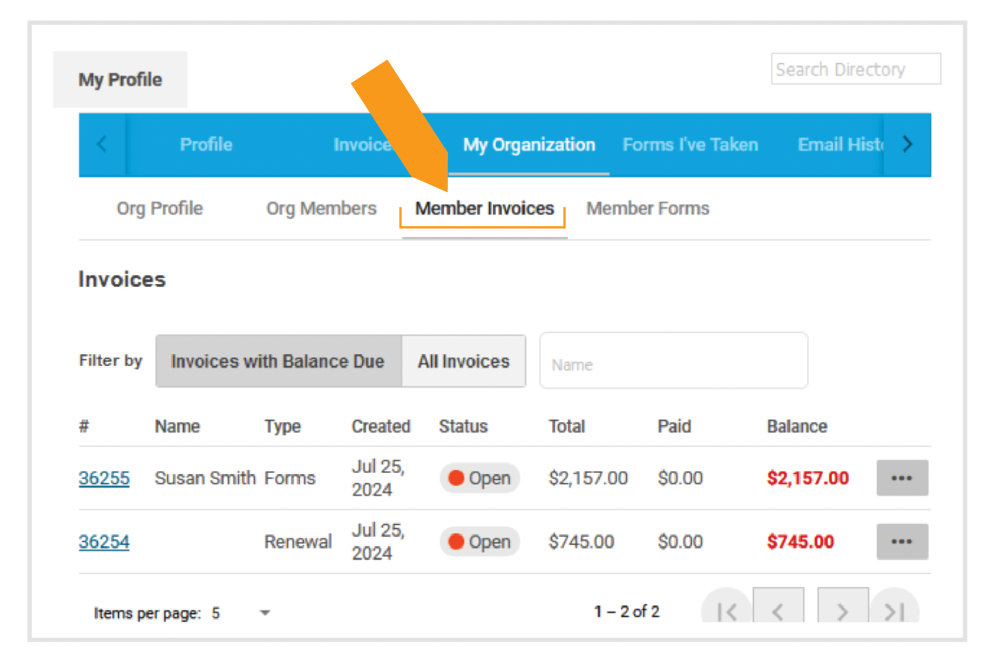Switch to the Member Forms tab
Viewport: 989px width, 668px height.
[647, 208]
